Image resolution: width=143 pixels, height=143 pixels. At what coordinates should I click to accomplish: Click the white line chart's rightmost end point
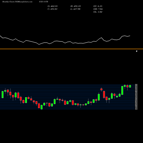(130, 36)
